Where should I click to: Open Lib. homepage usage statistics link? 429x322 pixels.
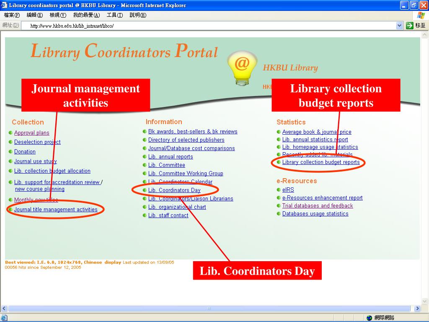pyautogui.click(x=320, y=147)
